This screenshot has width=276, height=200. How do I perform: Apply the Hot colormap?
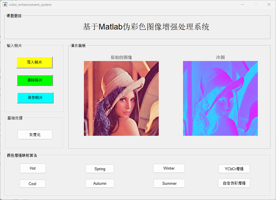click(x=33, y=168)
